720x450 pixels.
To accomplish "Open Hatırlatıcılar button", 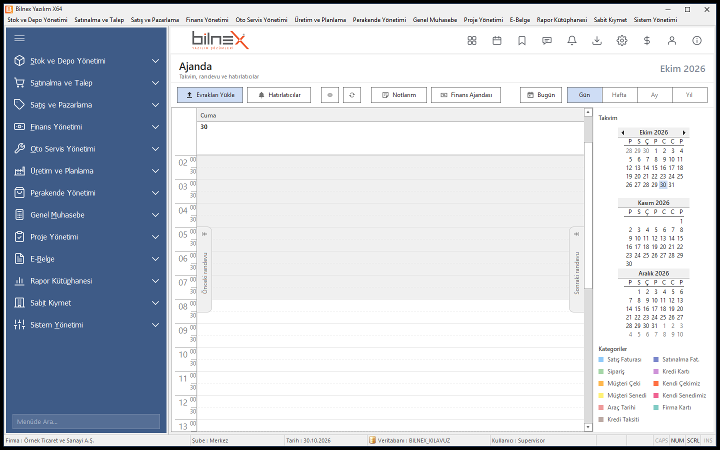I will (x=279, y=95).
